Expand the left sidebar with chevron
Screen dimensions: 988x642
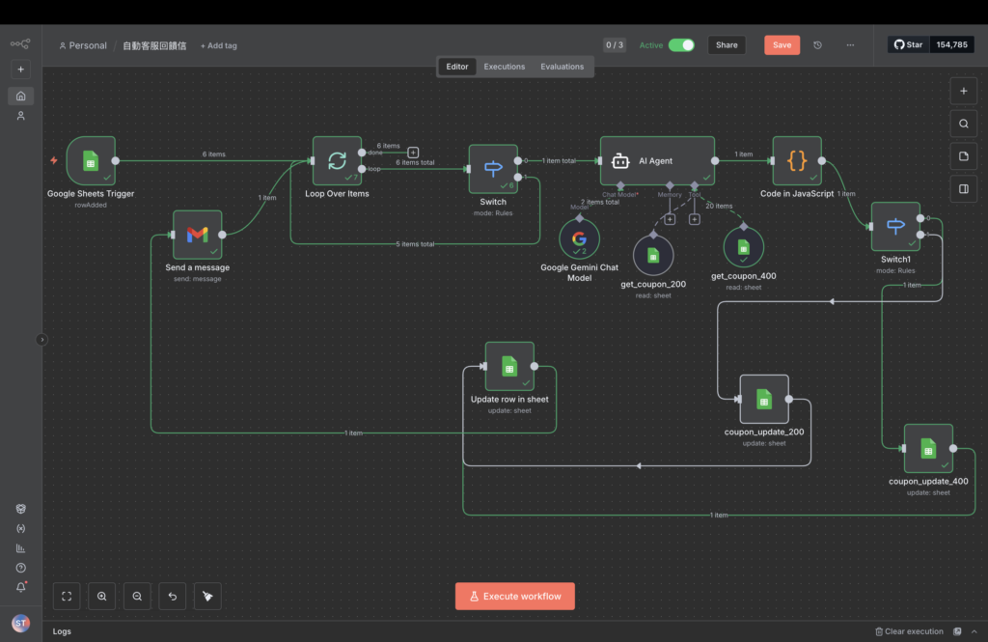[x=41, y=339]
